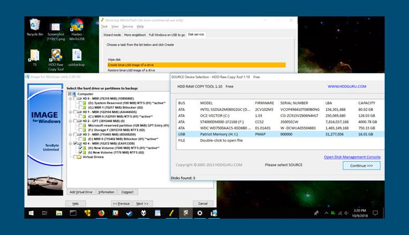Screen dimensions: 409x235
Task: Open the Screenshot (118)(1).png desktop file
Action: coord(56,31)
